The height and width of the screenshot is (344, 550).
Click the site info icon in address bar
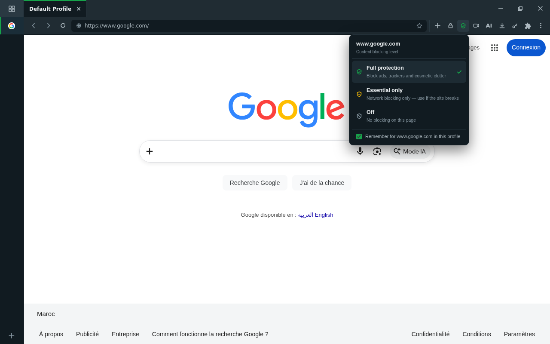[79, 26]
